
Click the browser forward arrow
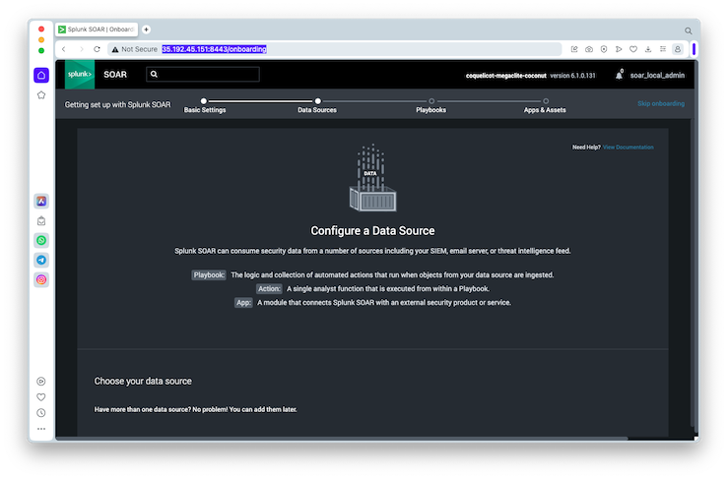[81, 49]
